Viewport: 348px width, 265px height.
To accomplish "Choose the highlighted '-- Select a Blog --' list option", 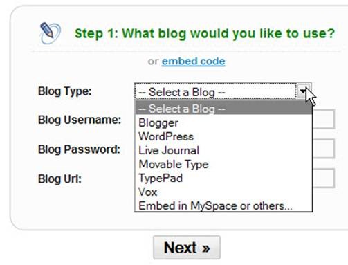I will coord(223,109).
